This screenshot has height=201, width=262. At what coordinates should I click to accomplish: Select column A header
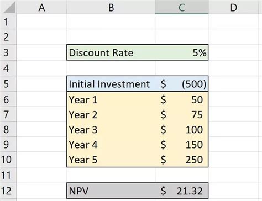(42, 7)
